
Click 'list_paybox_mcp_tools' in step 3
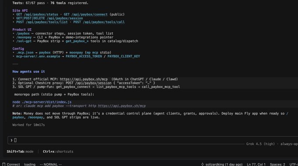[116, 87]
